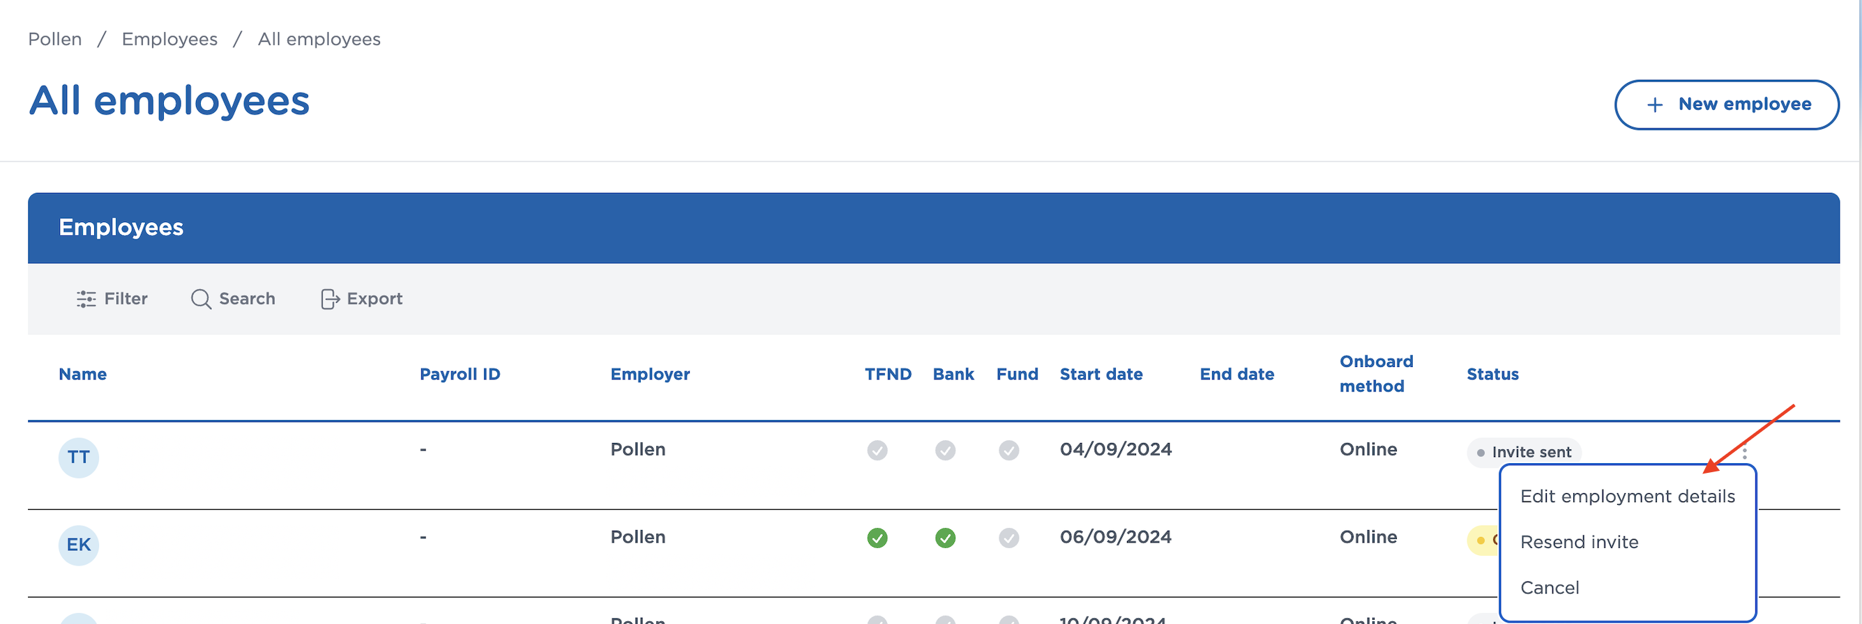The image size is (1862, 624).
Task: Click the Search magnifier icon
Action: coord(200,299)
